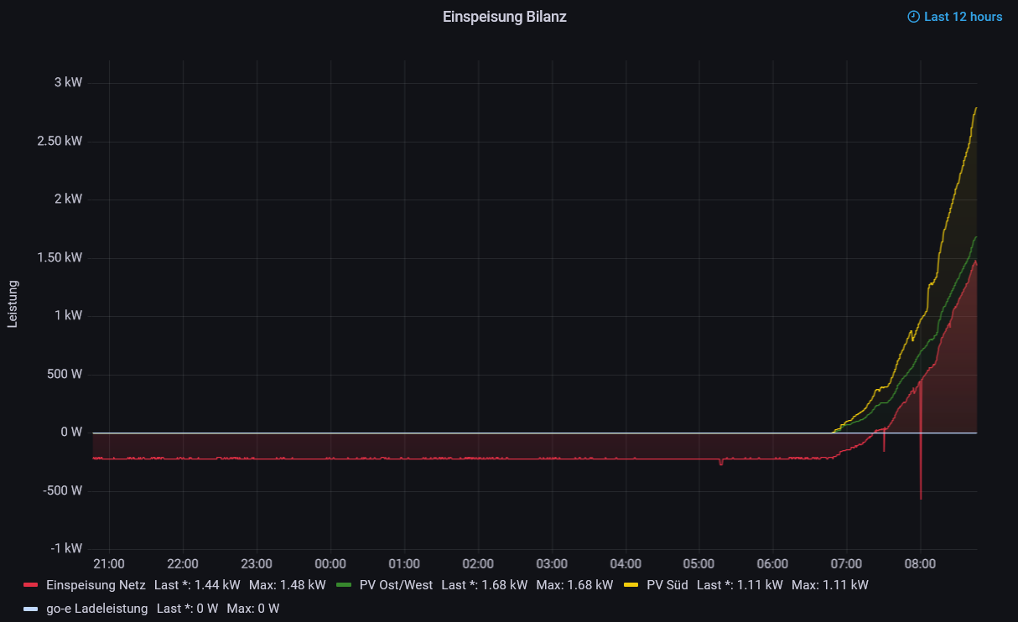
Task: Click the clock icon beside Last 12 hours
Action: [913, 17]
